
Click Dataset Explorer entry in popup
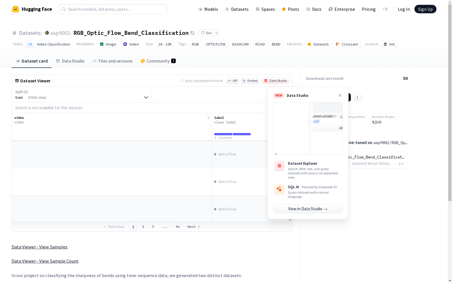tap(308, 170)
